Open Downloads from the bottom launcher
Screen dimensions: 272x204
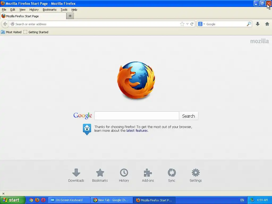coord(76,175)
